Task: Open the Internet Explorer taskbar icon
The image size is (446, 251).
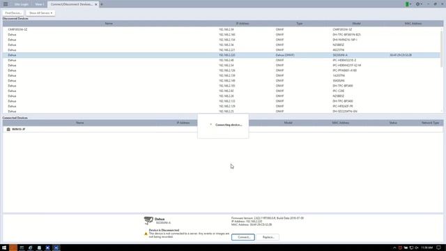Action: click(31, 248)
